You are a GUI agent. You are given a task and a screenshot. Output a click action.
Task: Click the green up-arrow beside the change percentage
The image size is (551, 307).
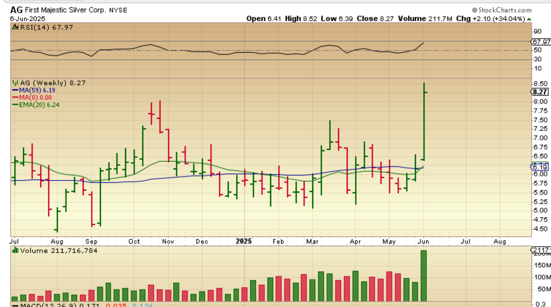click(x=529, y=19)
